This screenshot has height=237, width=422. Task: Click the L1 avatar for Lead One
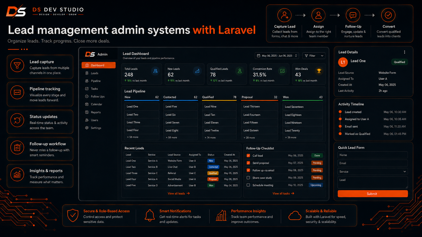point(343,62)
